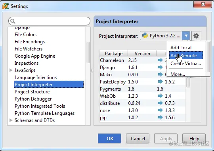Open Python Integrated Tools settings
Image resolution: width=214 pixels, height=151 pixels.
tap(40, 106)
